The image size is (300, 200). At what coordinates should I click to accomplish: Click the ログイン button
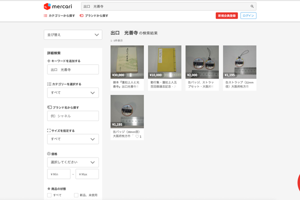tap(248, 16)
